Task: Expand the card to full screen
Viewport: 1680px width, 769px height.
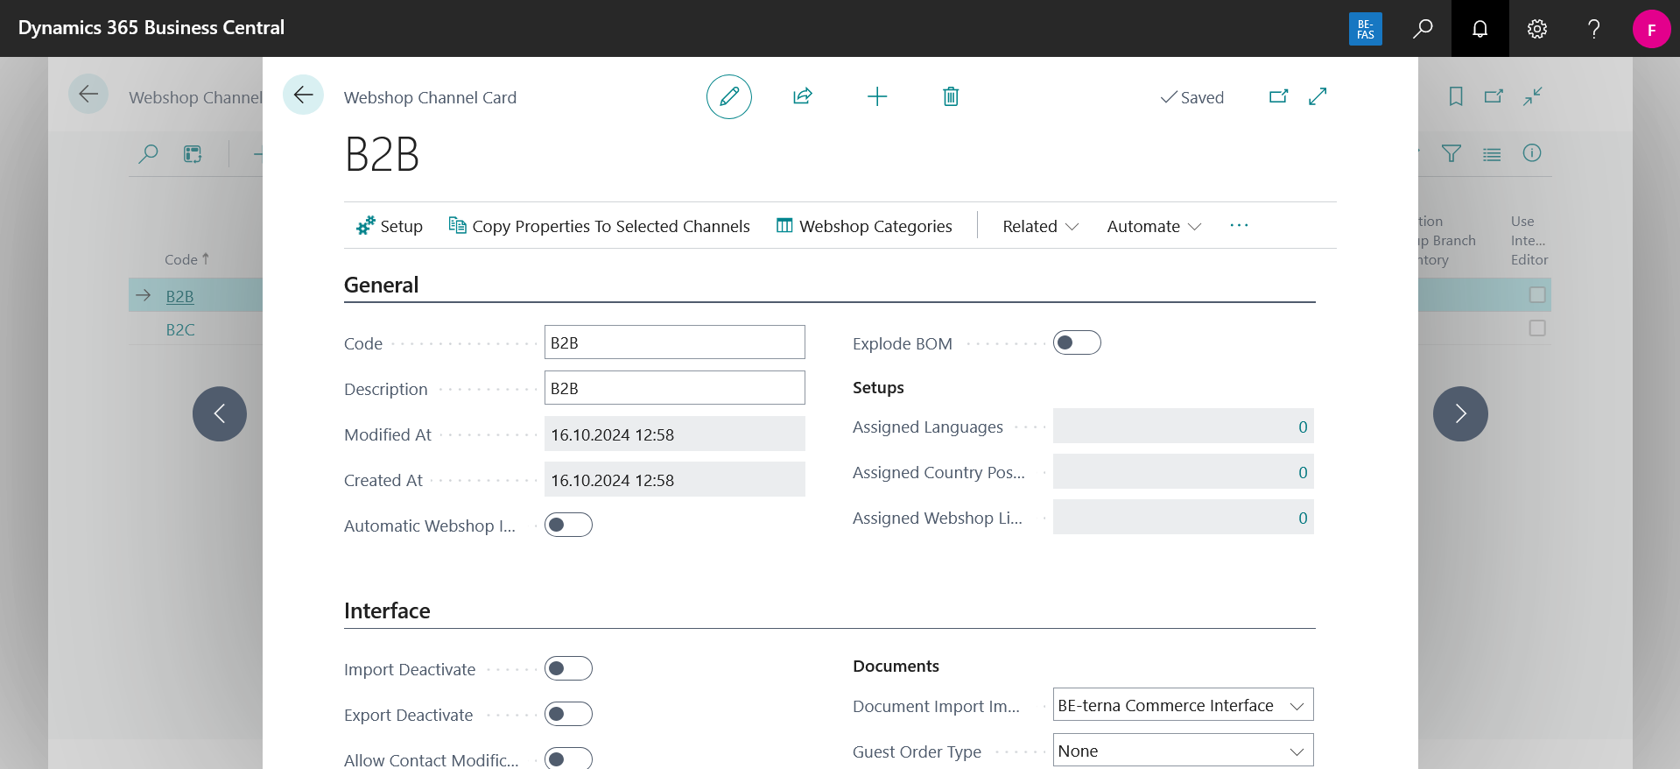Action: 1318,96
